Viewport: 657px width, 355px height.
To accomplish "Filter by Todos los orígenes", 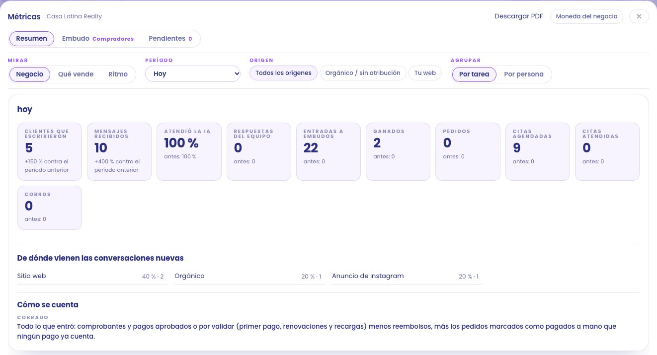I will pos(283,73).
